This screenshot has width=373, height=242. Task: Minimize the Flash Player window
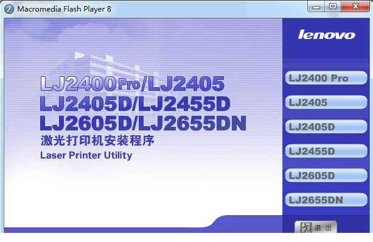316,7
